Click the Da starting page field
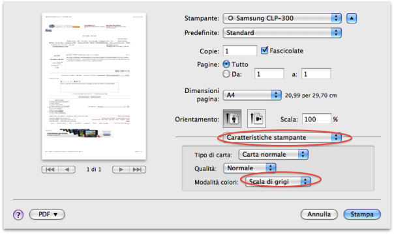The width and height of the screenshot is (394, 234). (269, 74)
